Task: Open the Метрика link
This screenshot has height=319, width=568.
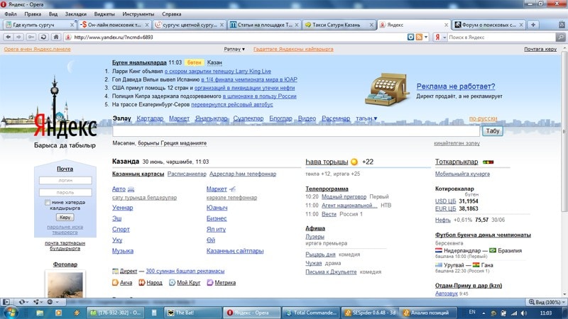Action: click(225, 283)
